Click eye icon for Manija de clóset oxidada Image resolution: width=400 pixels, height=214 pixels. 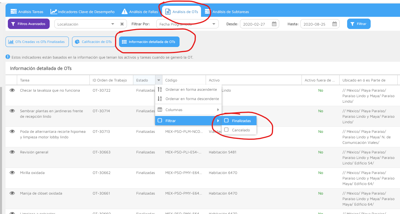[x=12, y=193]
